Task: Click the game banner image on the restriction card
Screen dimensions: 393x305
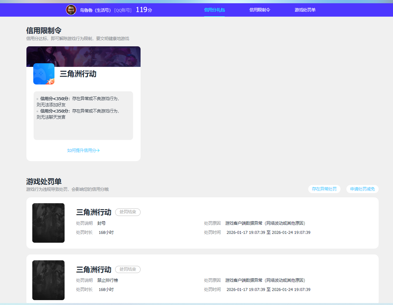Action: (x=83, y=56)
